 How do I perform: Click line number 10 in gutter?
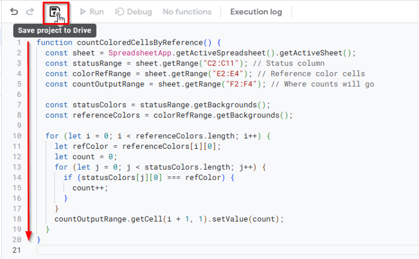[17, 136]
